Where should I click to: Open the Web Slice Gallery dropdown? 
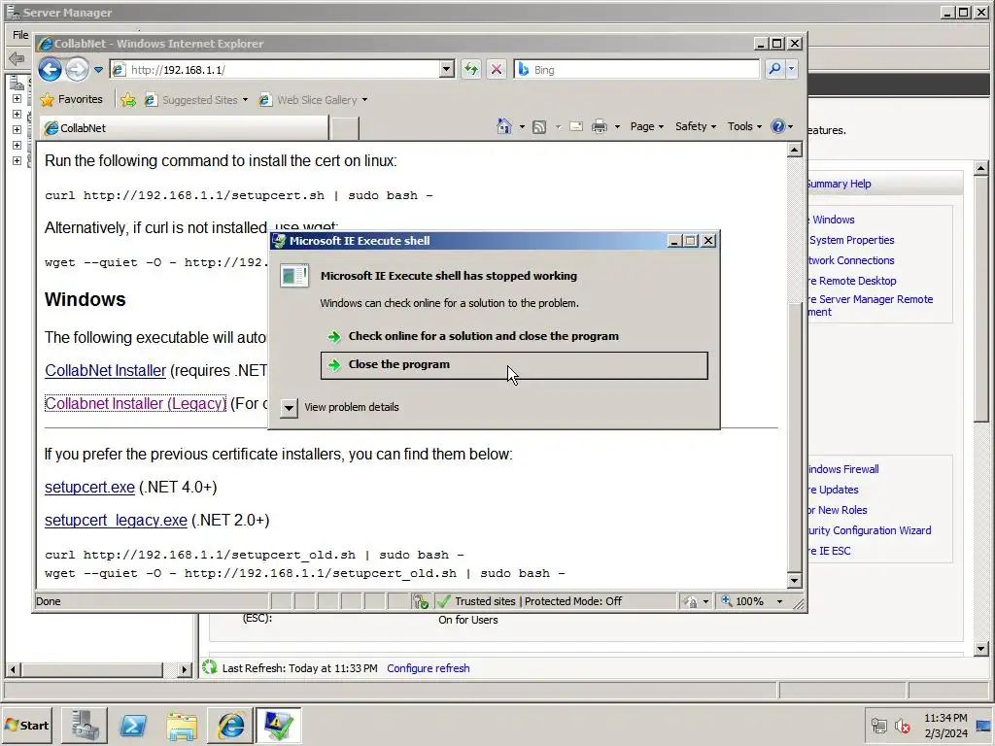point(364,100)
